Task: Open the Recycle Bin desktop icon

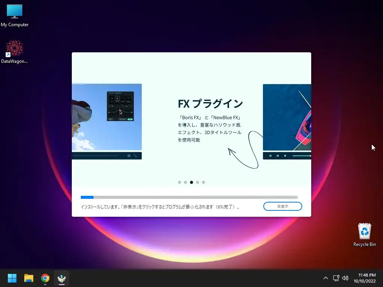Action: 364,235
